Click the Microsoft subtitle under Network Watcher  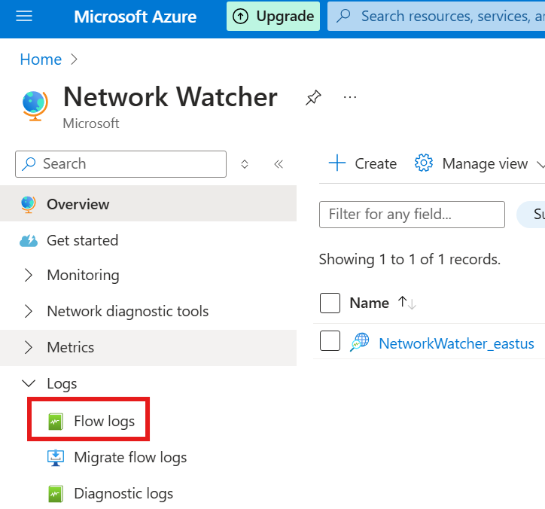pos(91,123)
